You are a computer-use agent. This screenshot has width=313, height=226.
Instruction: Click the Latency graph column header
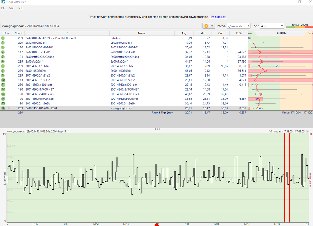281,33
